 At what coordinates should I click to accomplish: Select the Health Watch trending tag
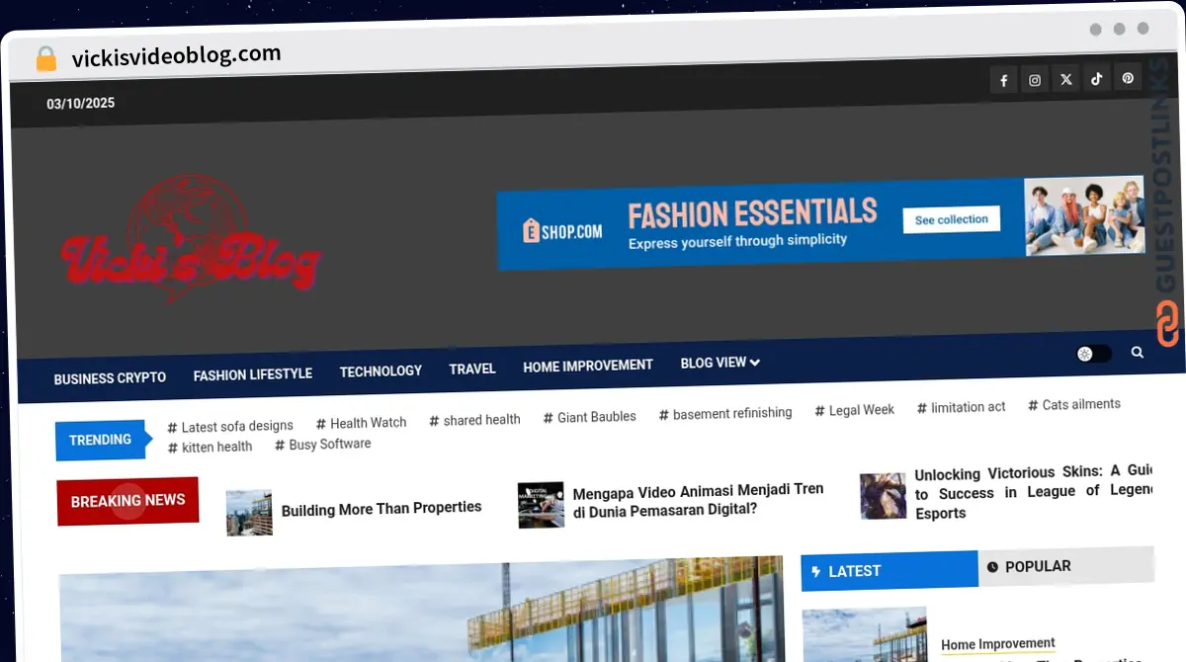point(361,423)
